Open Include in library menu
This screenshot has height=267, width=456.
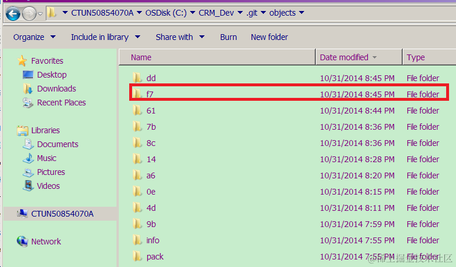pos(105,37)
